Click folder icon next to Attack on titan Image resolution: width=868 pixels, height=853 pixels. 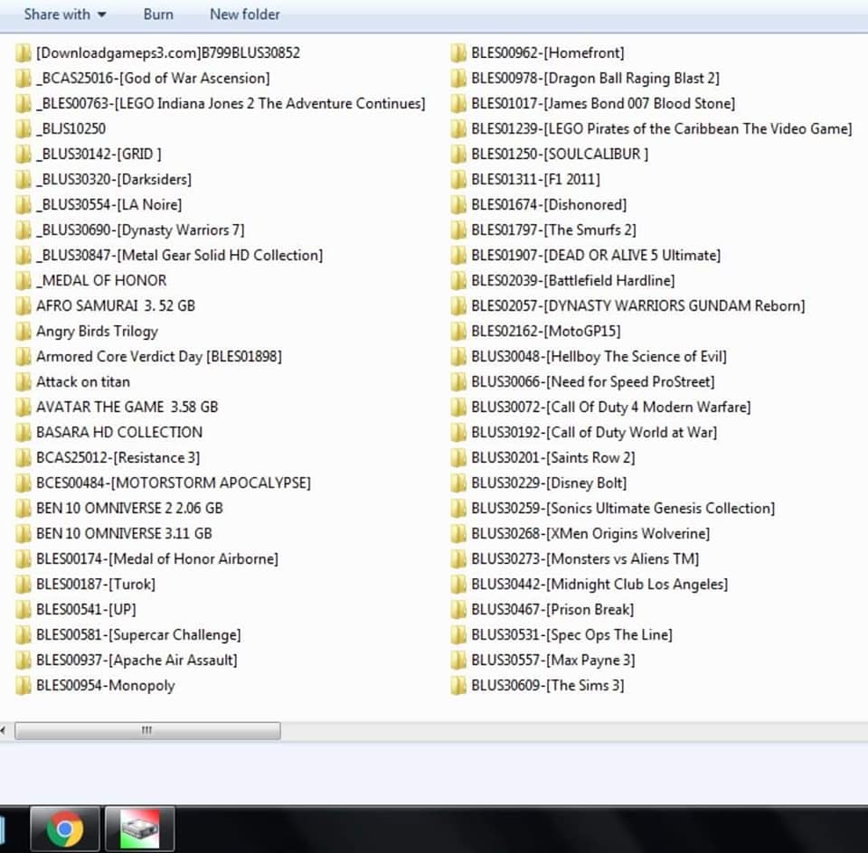[23, 382]
